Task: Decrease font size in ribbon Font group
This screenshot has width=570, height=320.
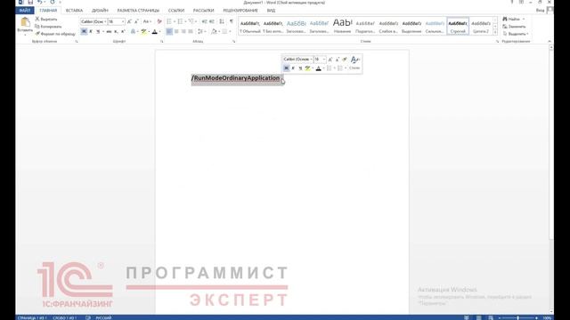Action: [x=136, y=21]
